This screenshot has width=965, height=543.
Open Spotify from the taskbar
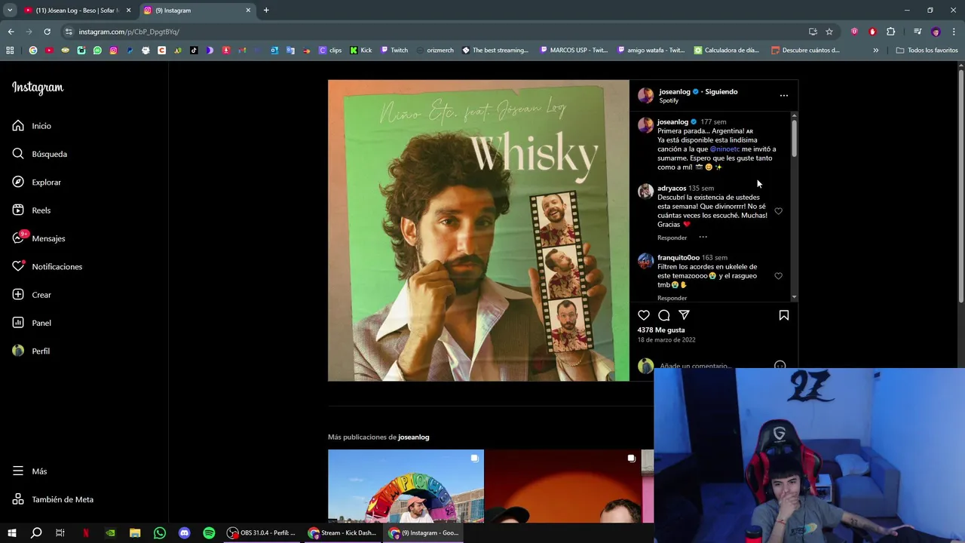[x=209, y=533]
